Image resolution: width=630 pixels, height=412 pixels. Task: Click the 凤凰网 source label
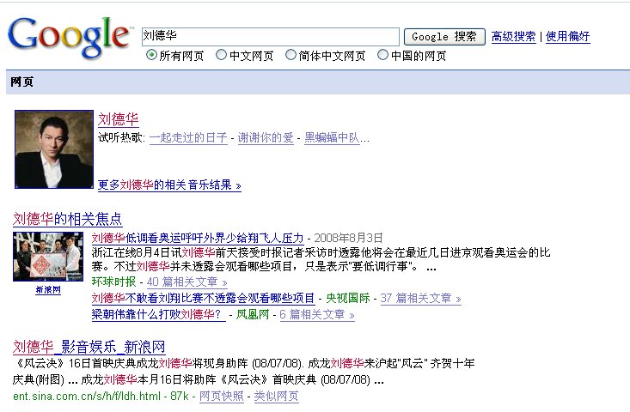pos(253,314)
